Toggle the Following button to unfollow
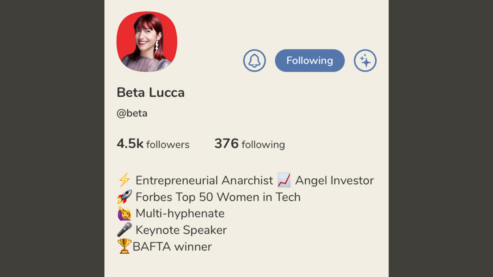Screen dimensions: 493x277 coord(310,61)
